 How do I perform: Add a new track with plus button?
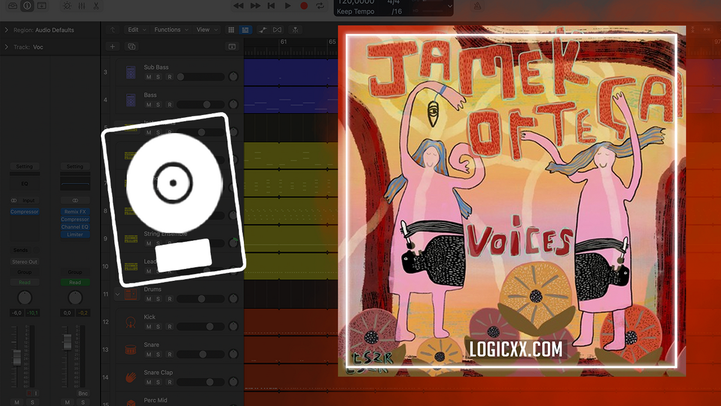tap(112, 46)
